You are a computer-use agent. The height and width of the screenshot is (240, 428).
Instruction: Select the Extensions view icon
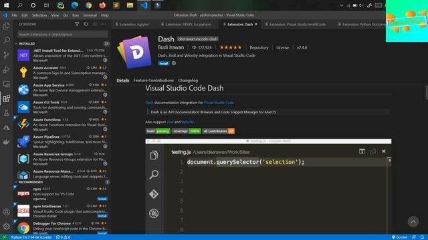(6, 98)
